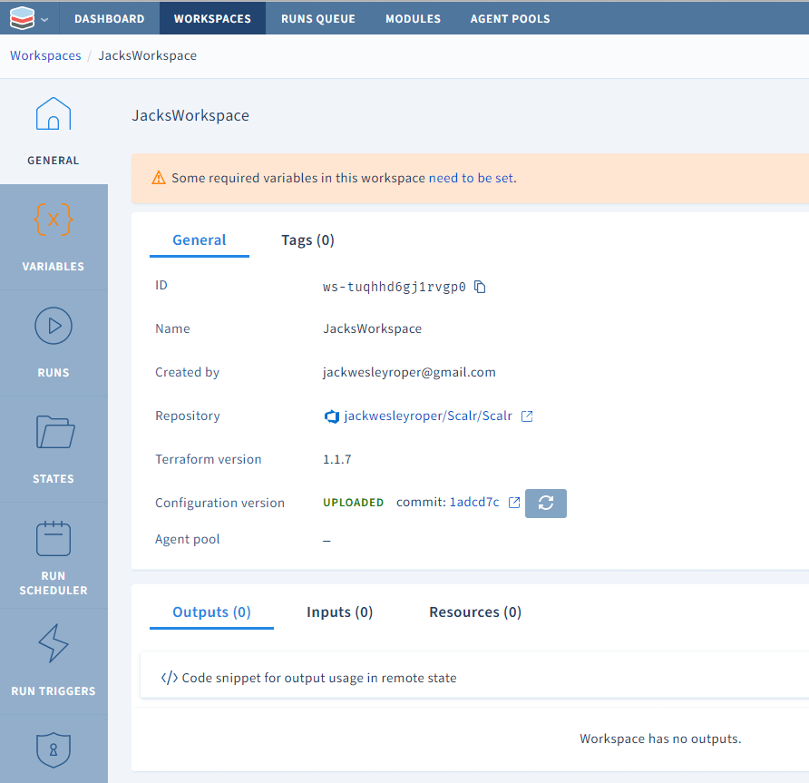This screenshot has height=783, width=809.
Task: Open the Inputs tab
Action: [x=339, y=612]
